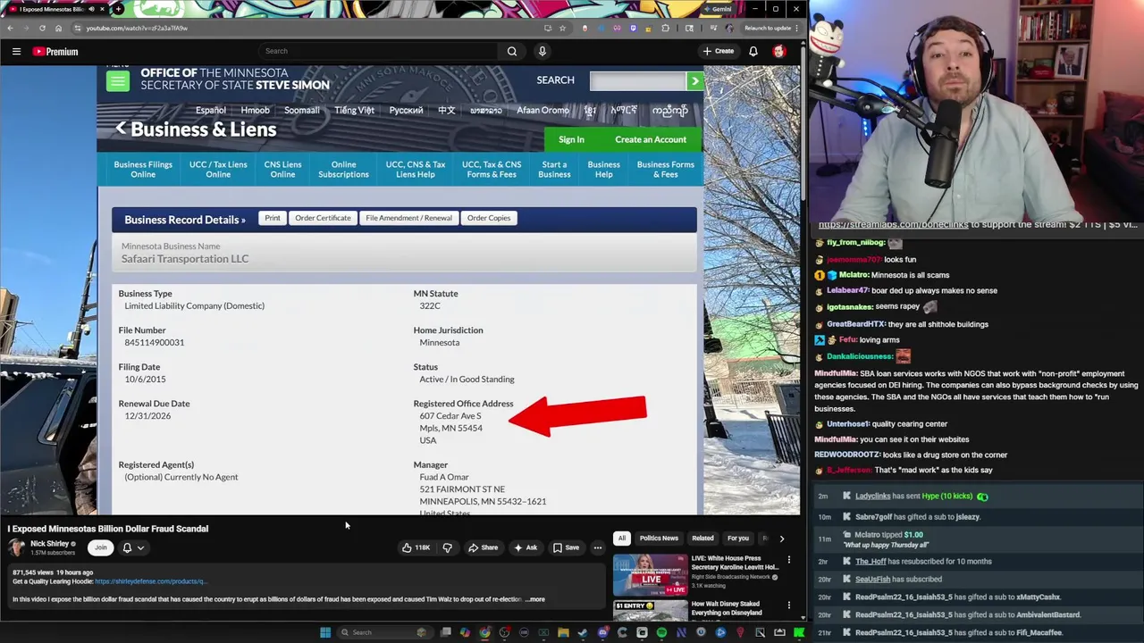Open the account avatar menu

pos(779,52)
